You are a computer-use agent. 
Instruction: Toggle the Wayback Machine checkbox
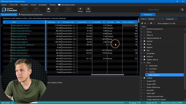144,38
